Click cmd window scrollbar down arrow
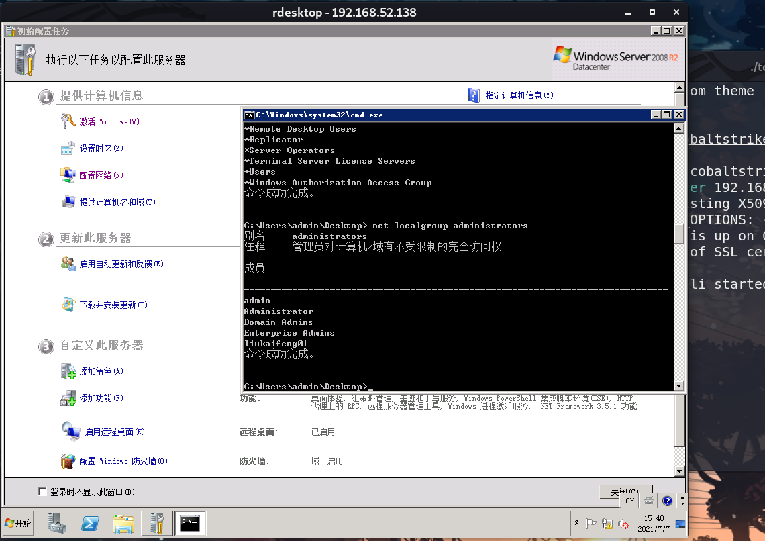Image resolution: width=765 pixels, height=541 pixels. (x=678, y=386)
